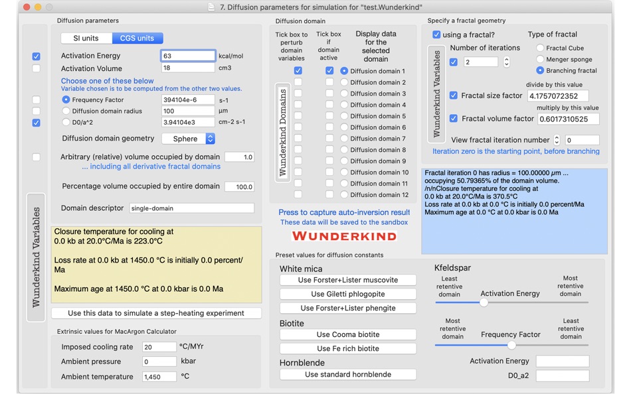631x394 pixels.
Task: Click the Kfeldspar Activation Energy output field
Action: click(x=563, y=361)
